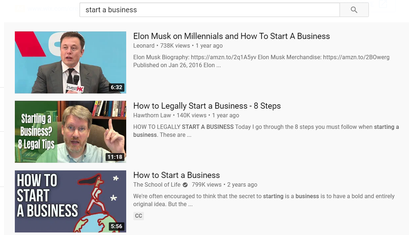Visit the Leonard channel
The image size is (409, 235).
click(144, 45)
